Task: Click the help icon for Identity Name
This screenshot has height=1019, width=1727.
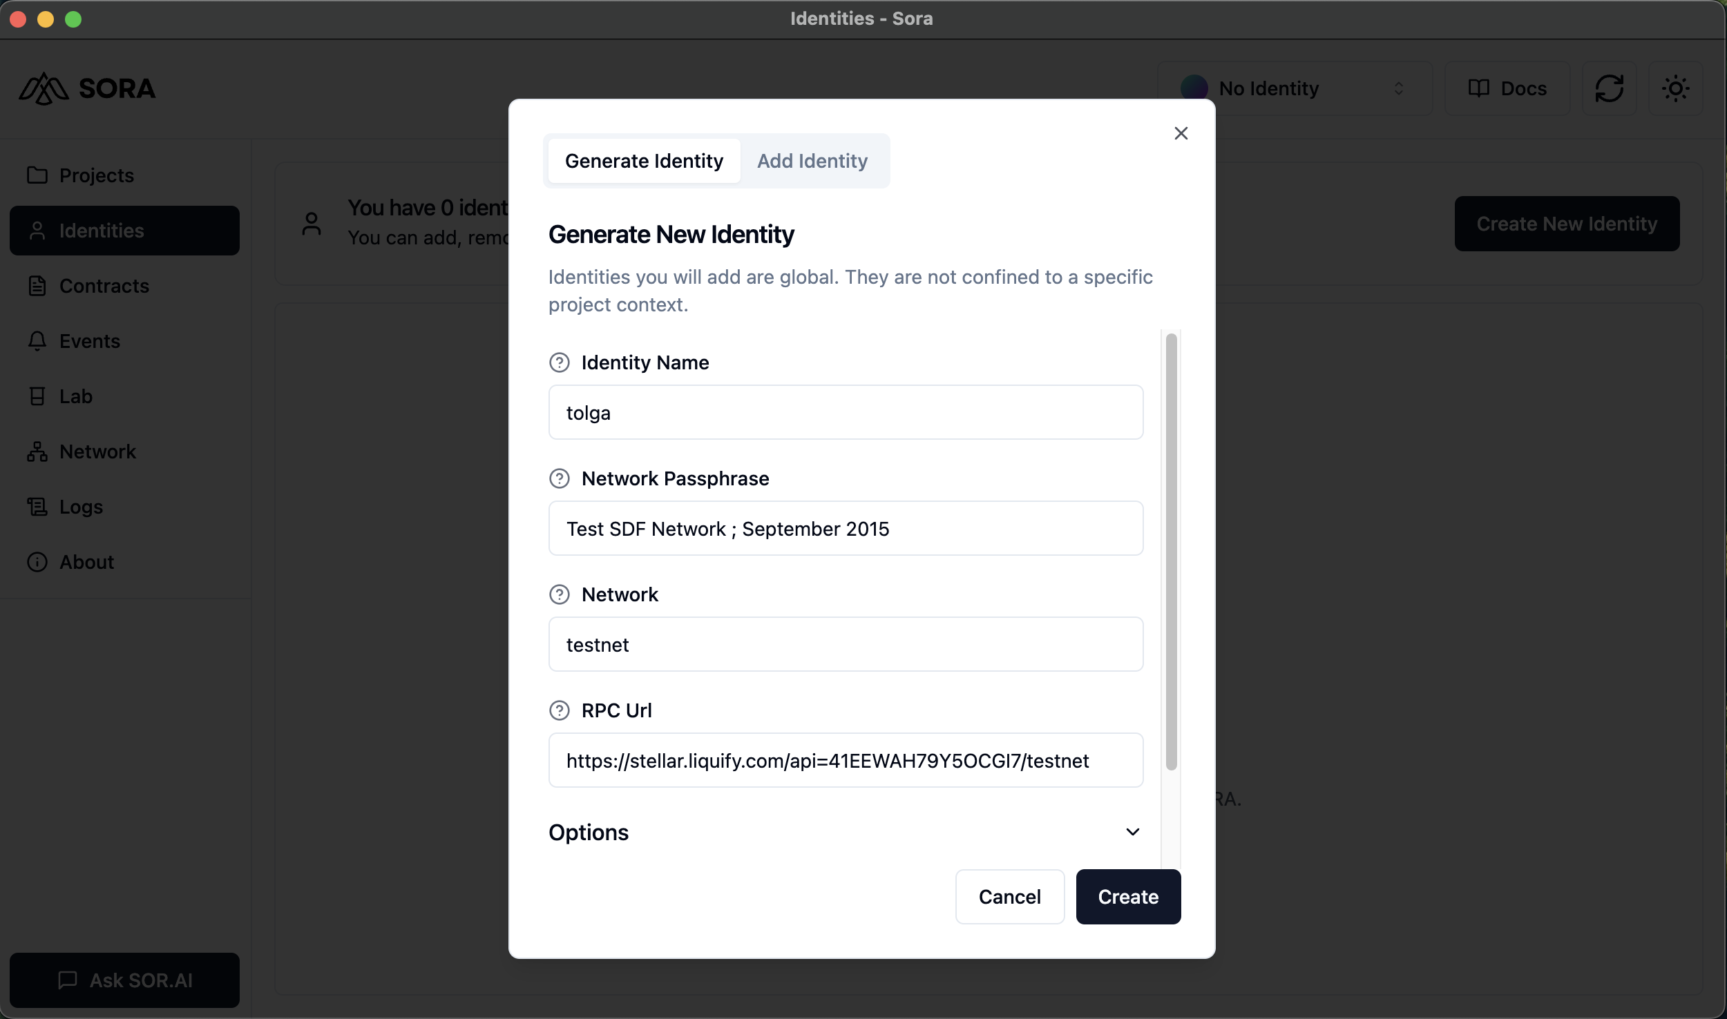Action: coord(560,362)
